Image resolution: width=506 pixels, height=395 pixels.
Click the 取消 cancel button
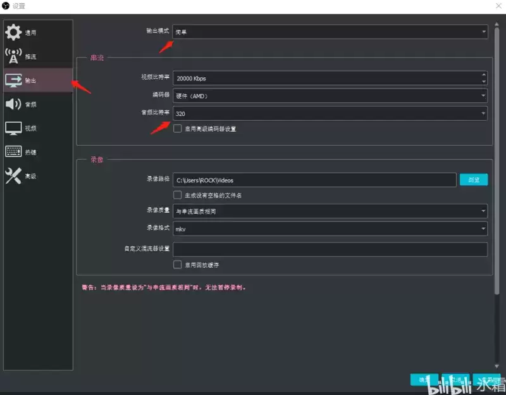pyautogui.click(x=455, y=380)
